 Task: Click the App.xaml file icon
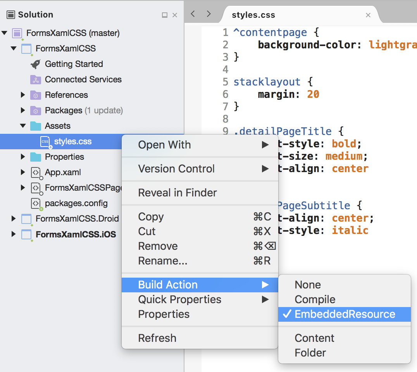click(36, 172)
